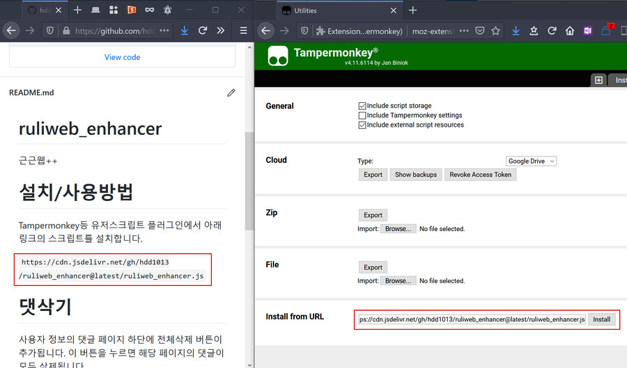Browse for Zip import file
This screenshot has width=627, height=368.
[x=398, y=229]
